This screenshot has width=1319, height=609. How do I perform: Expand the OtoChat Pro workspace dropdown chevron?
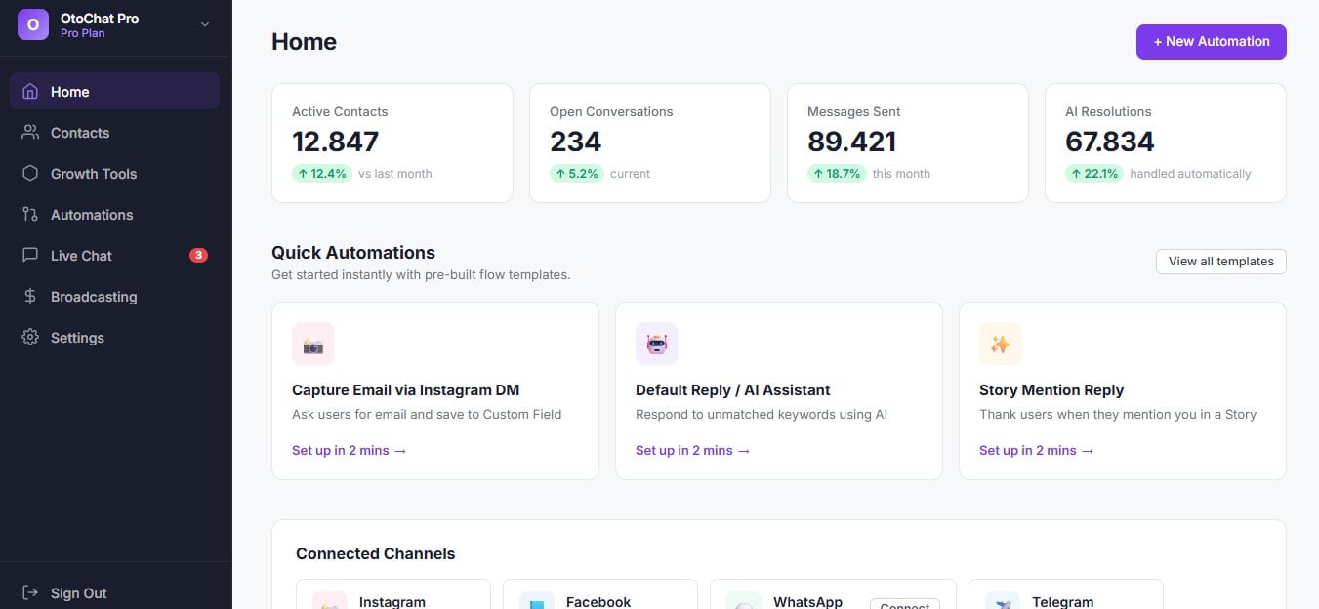(205, 24)
